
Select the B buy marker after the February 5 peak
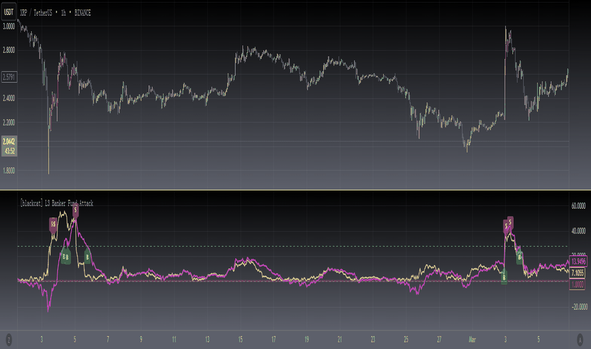(x=88, y=257)
